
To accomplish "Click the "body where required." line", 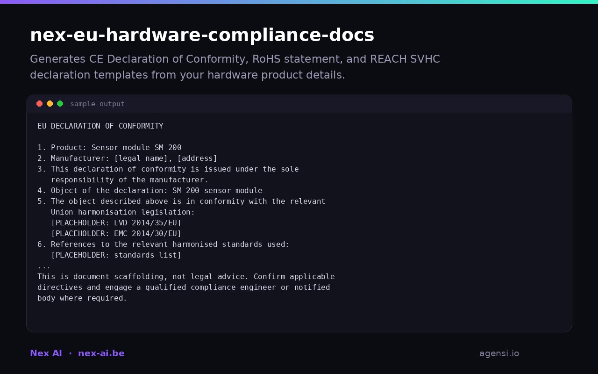I will tap(82, 298).
